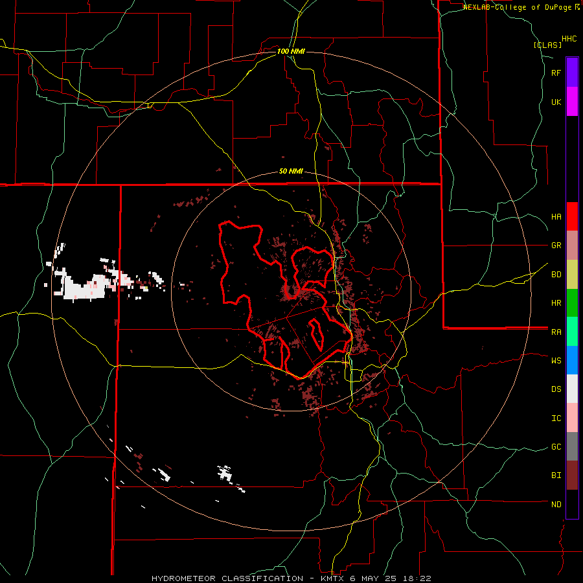The height and width of the screenshot is (583, 583).
Task: Click the 'RA' legend label
Action: (556, 332)
